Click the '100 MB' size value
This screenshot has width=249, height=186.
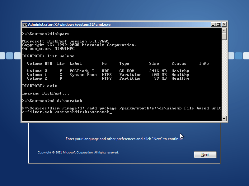(159, 75)
